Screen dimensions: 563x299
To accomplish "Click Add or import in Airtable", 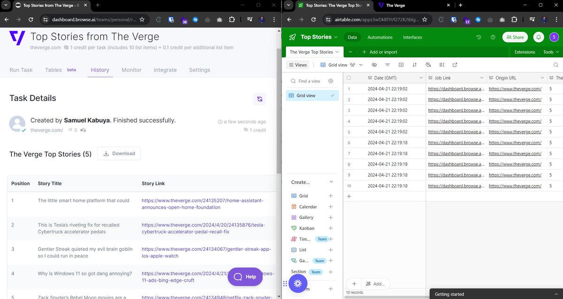I will tap(380, 52).
